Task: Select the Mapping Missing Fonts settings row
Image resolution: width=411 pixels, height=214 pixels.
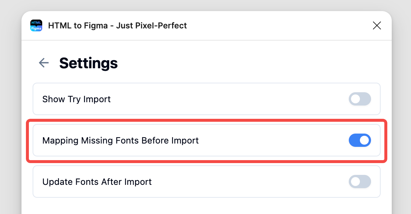Action: point(259,140)
